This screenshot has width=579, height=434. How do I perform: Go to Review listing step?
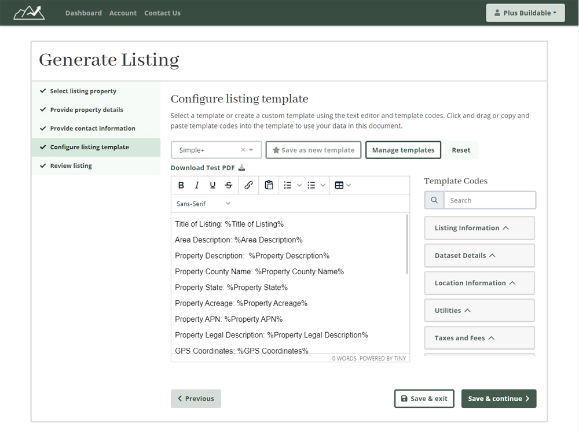(96, 165)
